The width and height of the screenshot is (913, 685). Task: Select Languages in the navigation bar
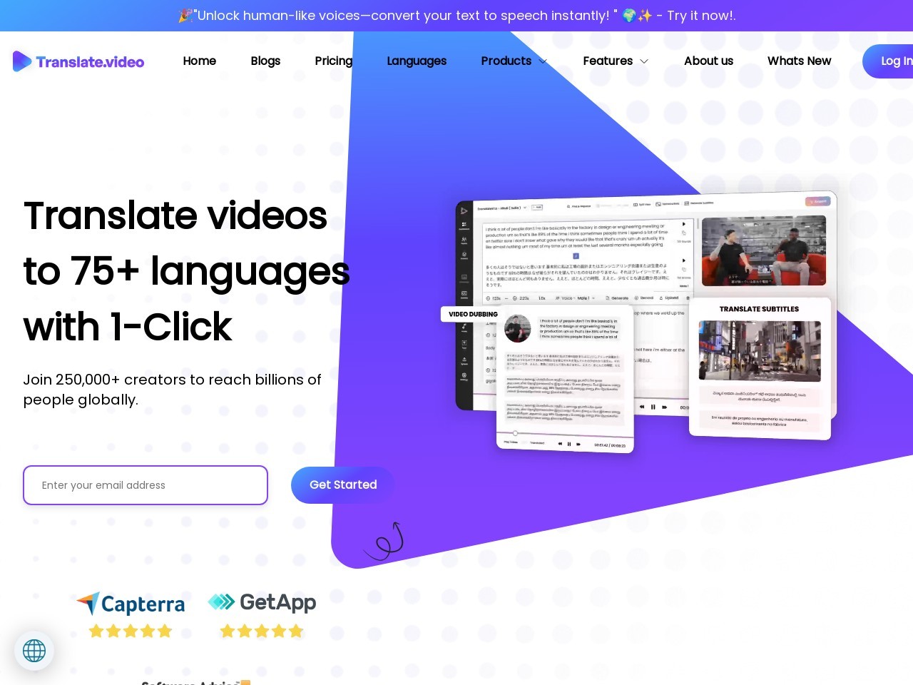pyautogui.click(x=417, y=61)
